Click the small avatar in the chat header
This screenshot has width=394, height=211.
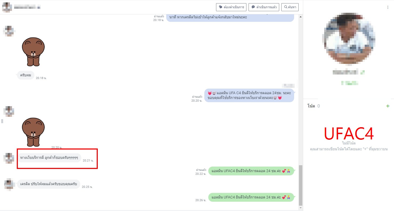(x=7, y=7)
